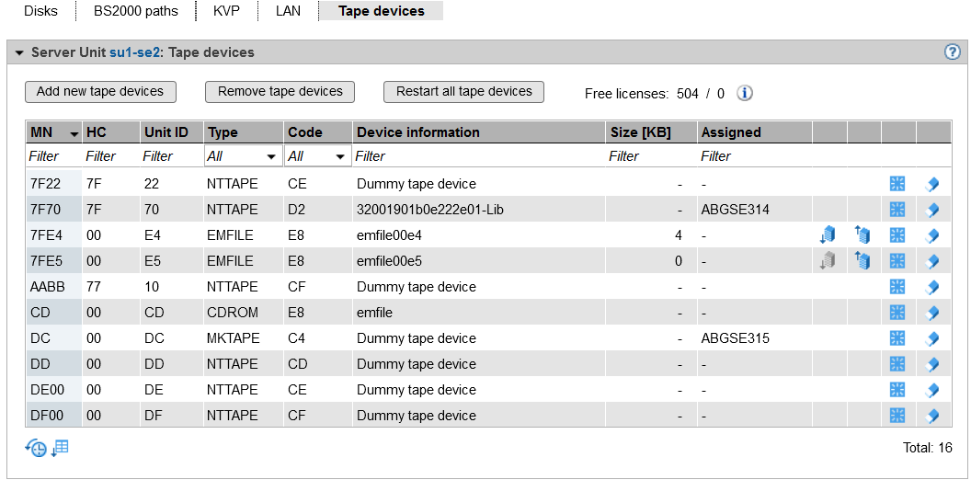
Task: Click the help question mark icon
Action: 953,52
